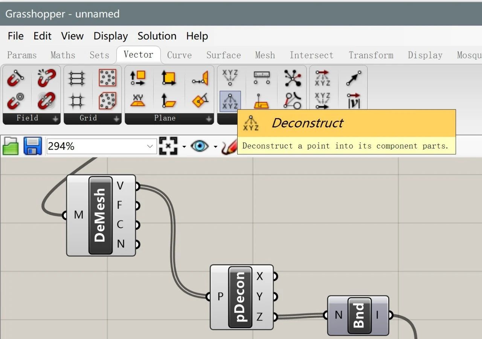The width and height of the screenshot is (482, 339).
Task: Click the Vector 2Pt arrow icon
Action: (x=353, y=78)
